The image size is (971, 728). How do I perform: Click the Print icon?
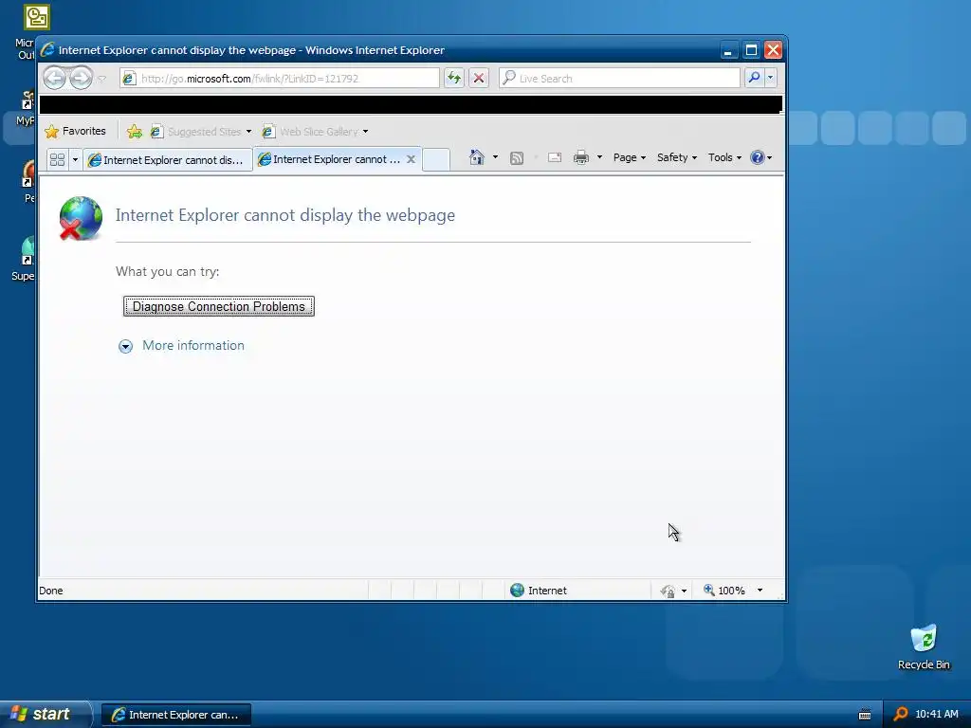(581, 158)
